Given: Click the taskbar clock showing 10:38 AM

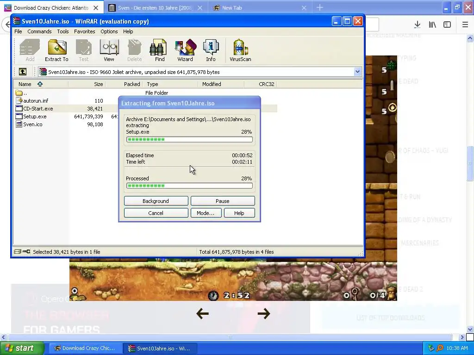Looking at the screenshot, I should coord(457,348).
